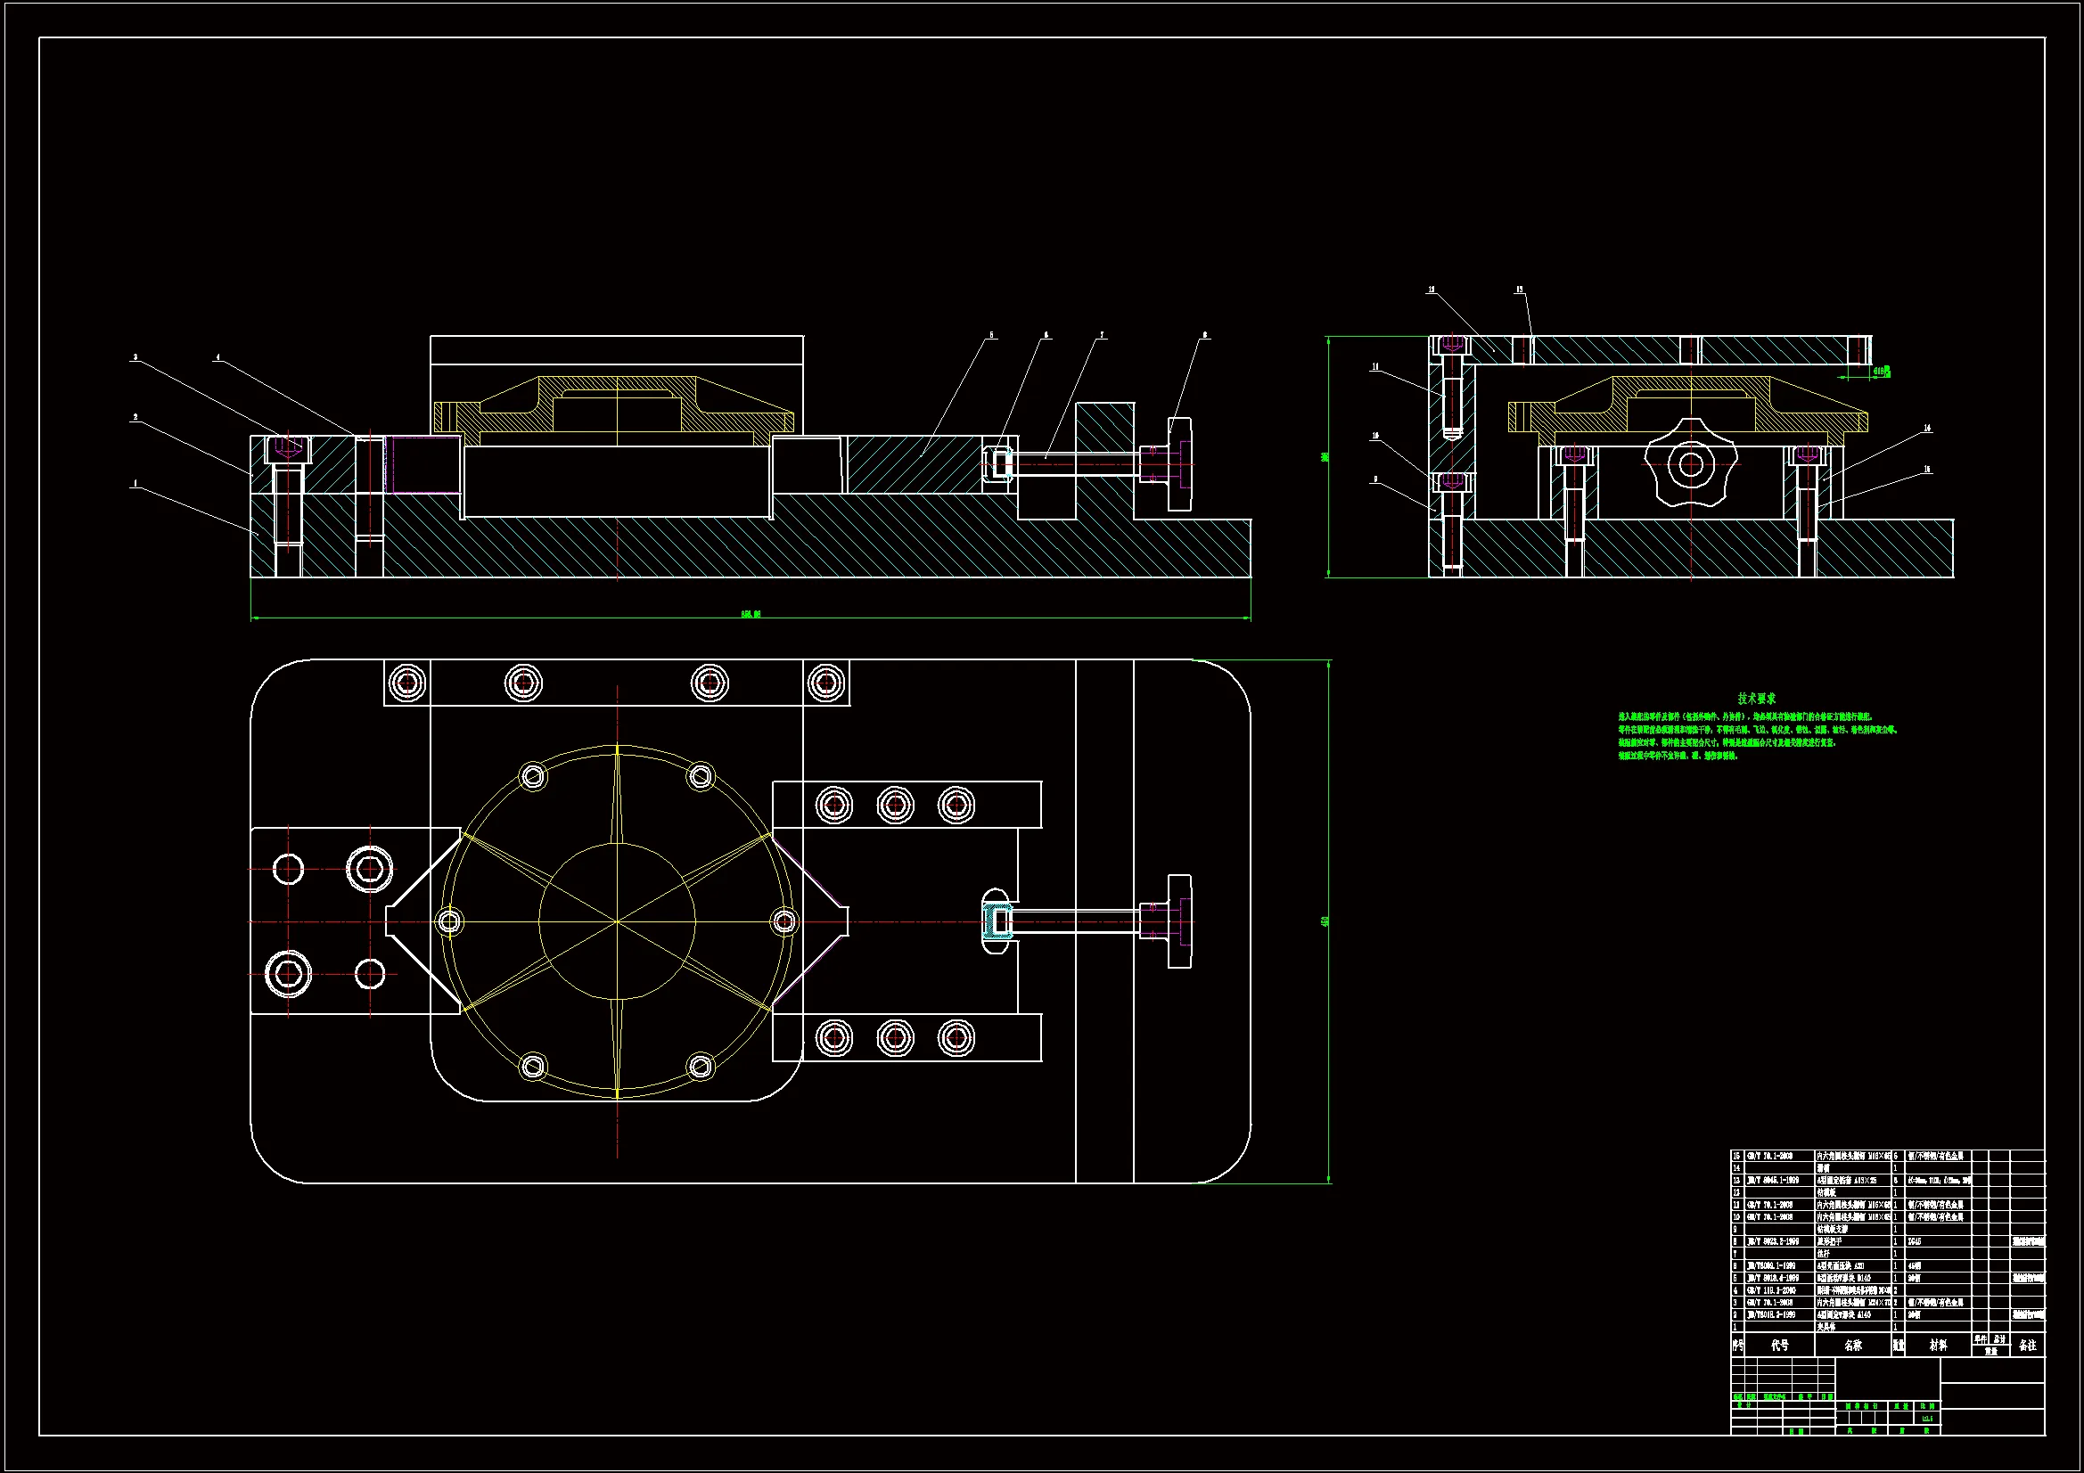Click balloon number 12 above the side view
This screenshot has height=1473, width=2084.
[1432, 291]
